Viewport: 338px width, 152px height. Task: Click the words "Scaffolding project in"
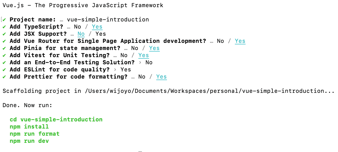click(42, 91)
